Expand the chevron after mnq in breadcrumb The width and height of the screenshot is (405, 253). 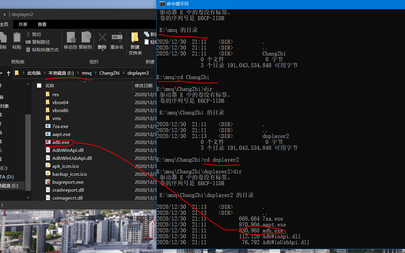tap(95, 73)
